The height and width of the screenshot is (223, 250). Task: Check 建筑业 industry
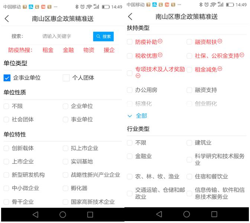189,143
